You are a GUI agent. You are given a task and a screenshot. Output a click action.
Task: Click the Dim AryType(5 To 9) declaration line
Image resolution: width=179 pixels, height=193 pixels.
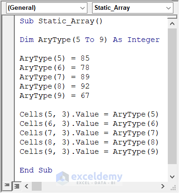pyautogui.click(x=90, y=40)
